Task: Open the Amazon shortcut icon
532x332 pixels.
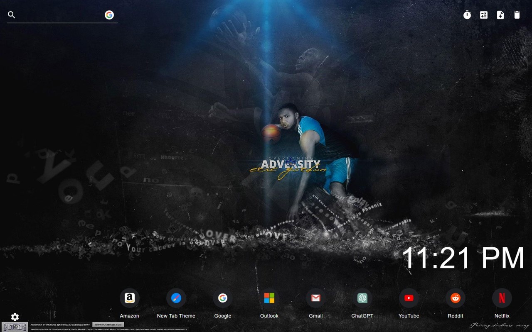Action: [x=130, y=298]
